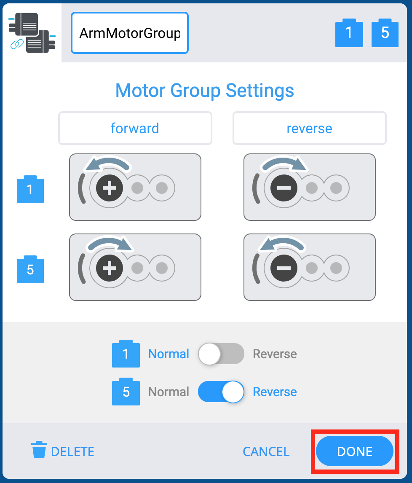Viewport: 412px width, 483px height.
Task: Toggle the Reverse switch for port 5
Action: click(x=221, y=392)
